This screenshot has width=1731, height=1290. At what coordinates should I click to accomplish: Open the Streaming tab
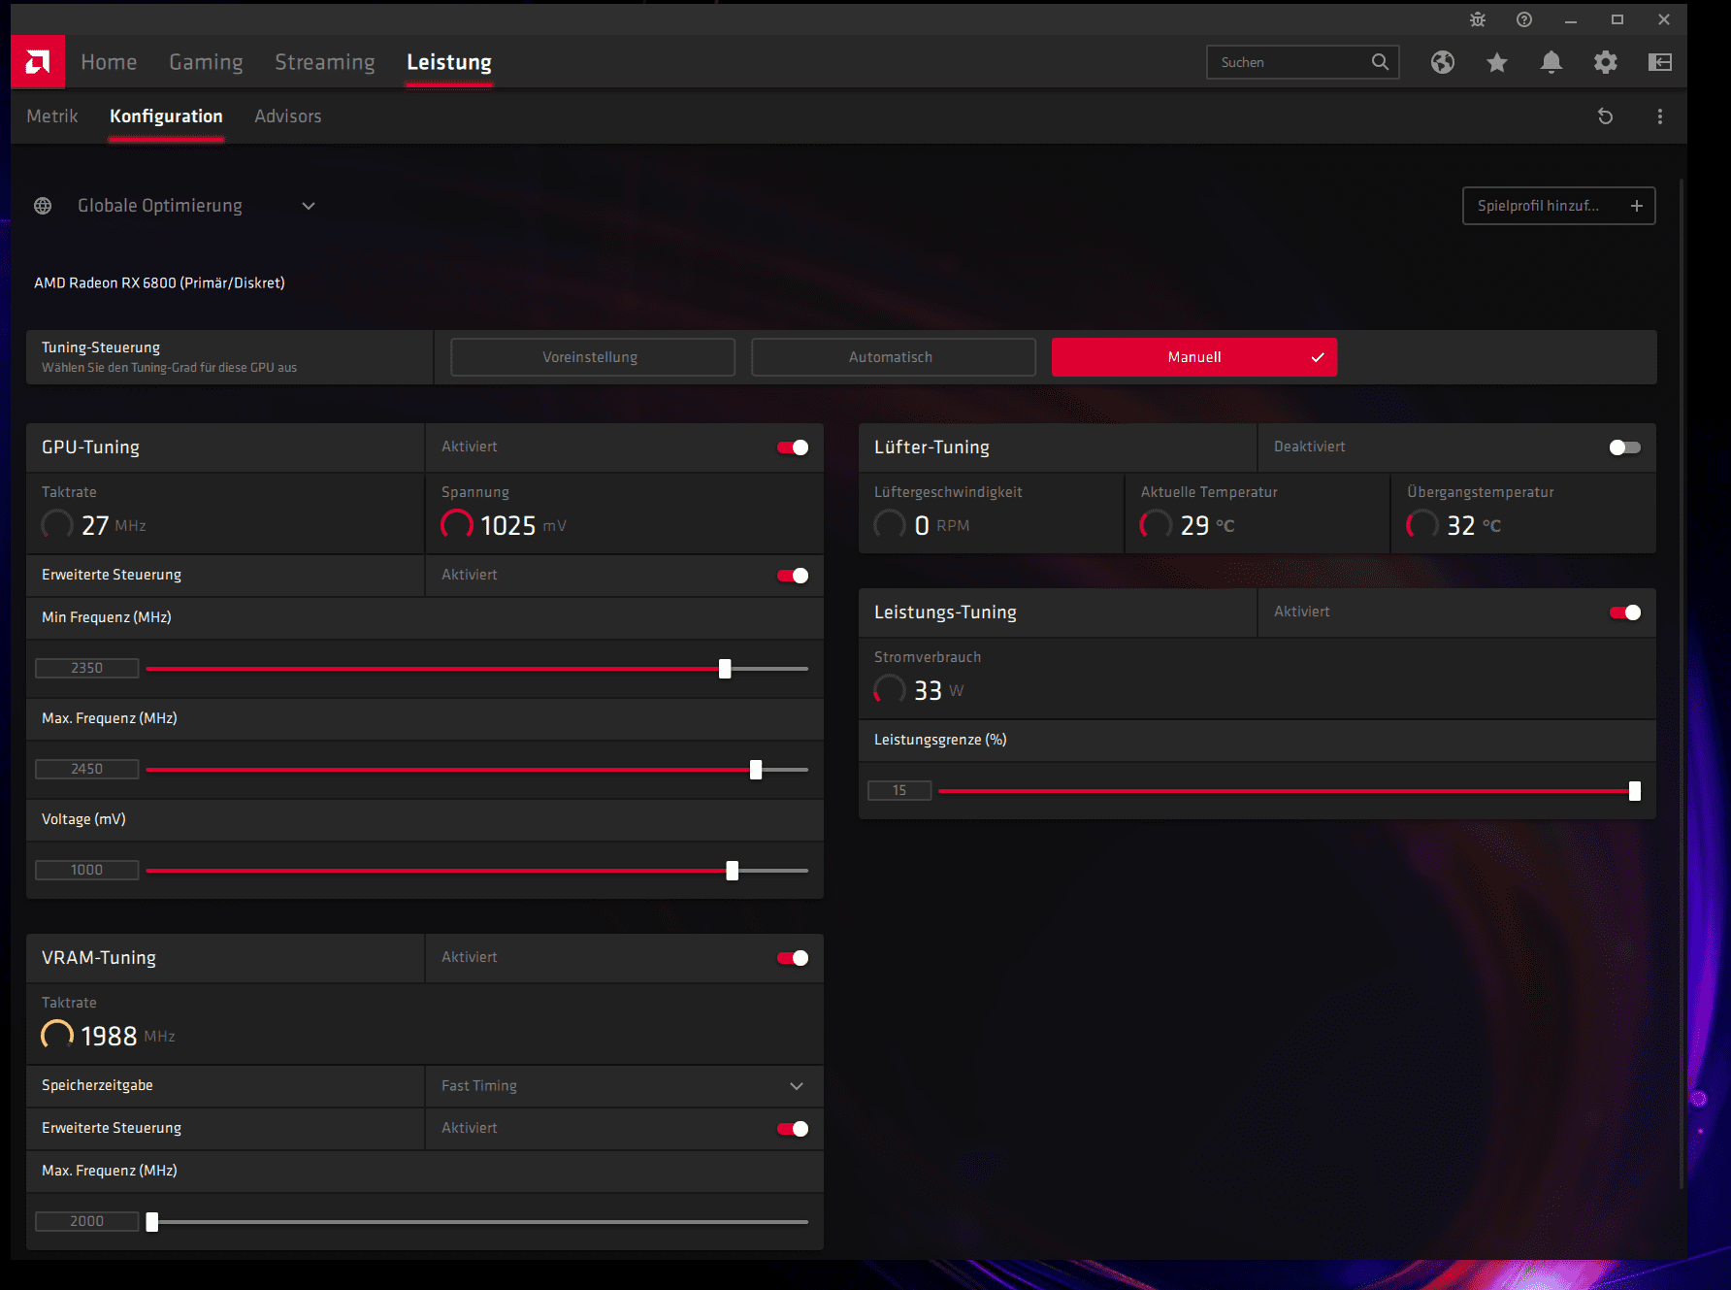[x=325, y=62]
